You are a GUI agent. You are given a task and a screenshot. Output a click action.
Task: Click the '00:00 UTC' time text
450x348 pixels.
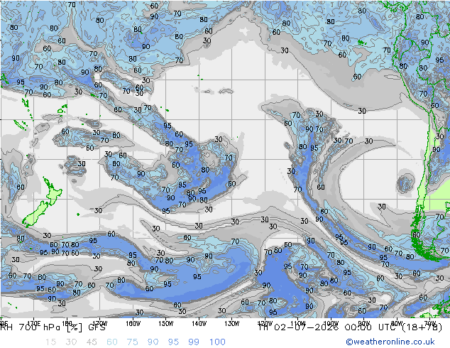[x=370, y=327]
